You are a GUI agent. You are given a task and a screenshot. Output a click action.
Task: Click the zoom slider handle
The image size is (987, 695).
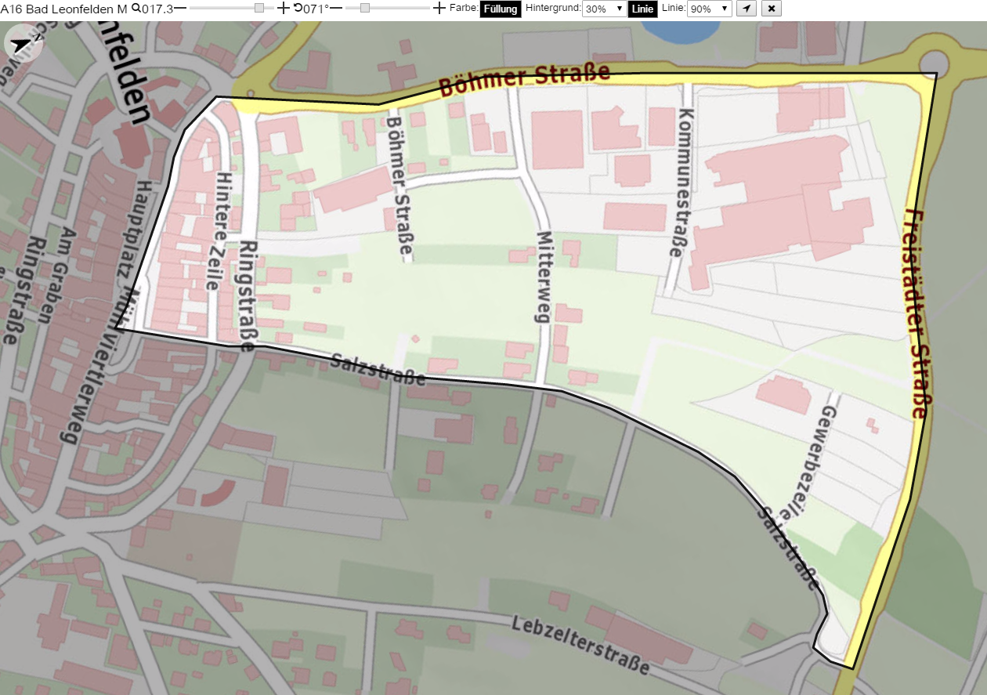(259, 9)
